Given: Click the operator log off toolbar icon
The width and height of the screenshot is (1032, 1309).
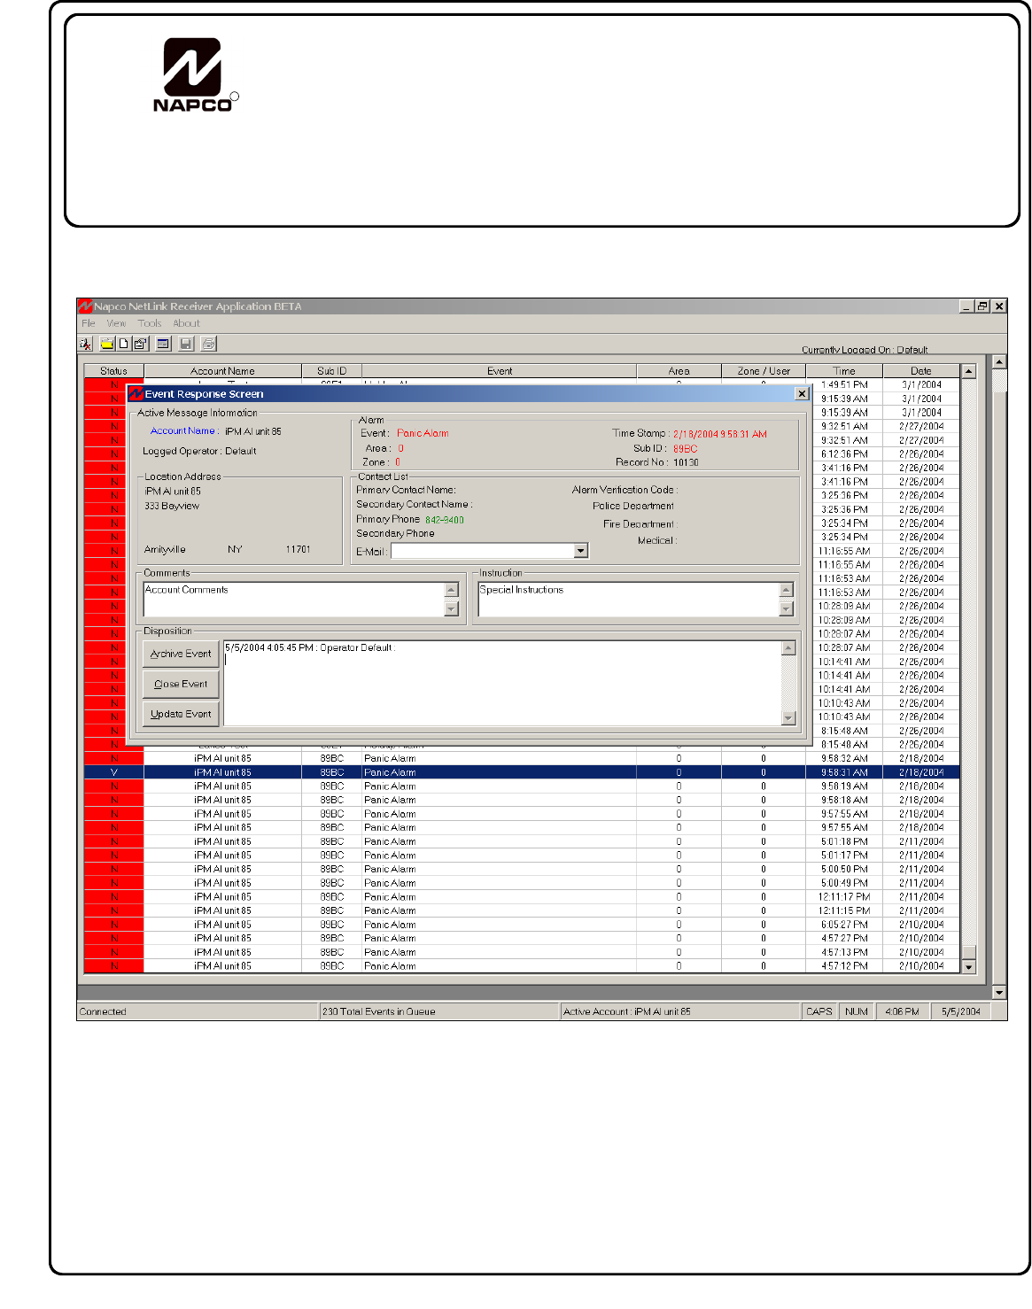Looking at the screenshot, I should (x=86, y=344).
